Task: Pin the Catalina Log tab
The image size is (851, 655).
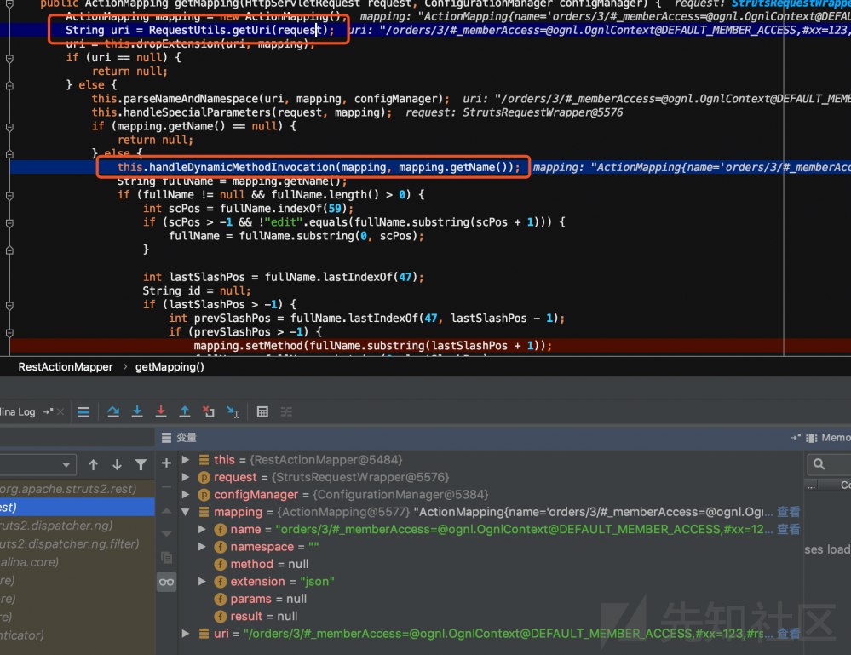Action: (x=48, y=412)
